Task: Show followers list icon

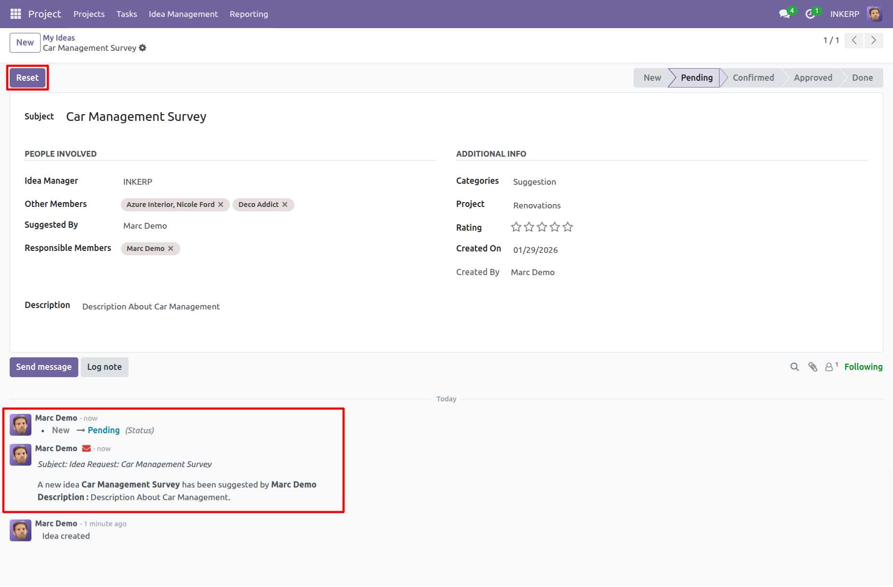Action: 831,367
